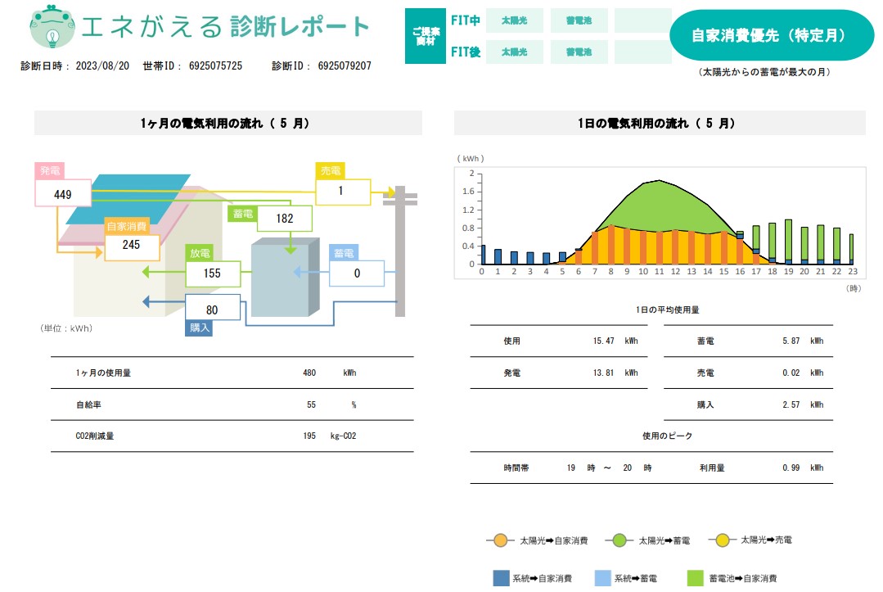Click the 世帯ID 6925075725 text
The height and width of the screenshot is (592, 883).
[192, 66]
